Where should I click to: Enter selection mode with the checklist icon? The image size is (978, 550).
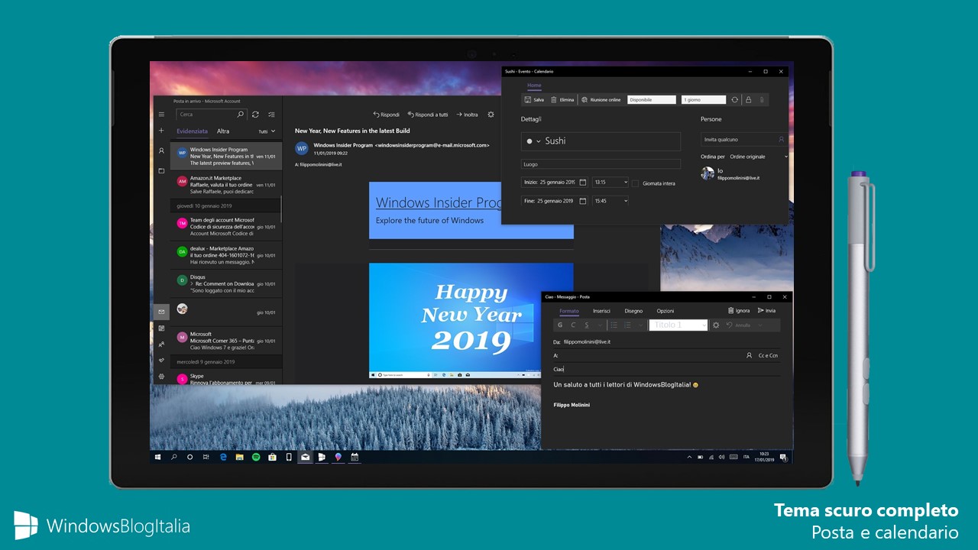pyautogui.click(x=271, y=115)
